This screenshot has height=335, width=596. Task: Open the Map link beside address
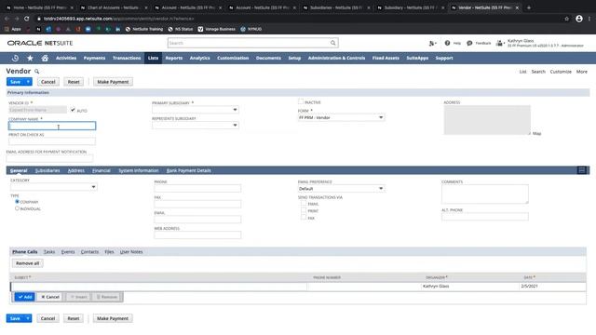tap(536, 133)
